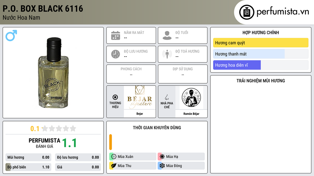Click the clock icon beside Độ lưu hương
The width and height of the screenshot is (314, 176).
click(x=116, y=54)
